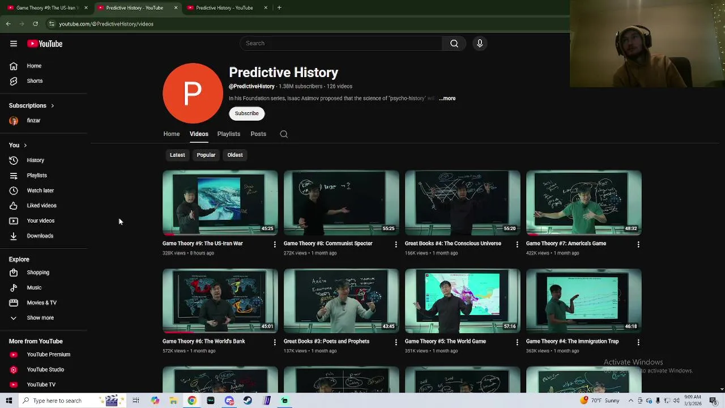The width and height of the screenshot is (725, 408).
Task: Open a new browser tab
Action: [x=279, y=8]
